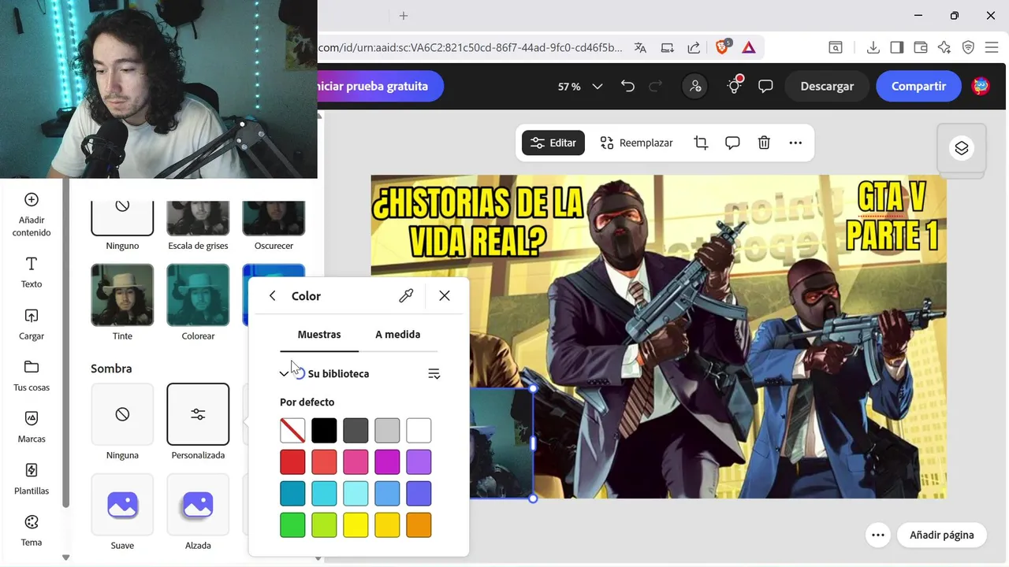Open the browser main menu
The width and height of the screenshot is (1009, 567).
point(992,47)
